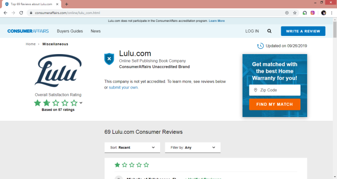Click the site search magnifier icon
Screen dimensions: 337x179
tap(269, 31)
